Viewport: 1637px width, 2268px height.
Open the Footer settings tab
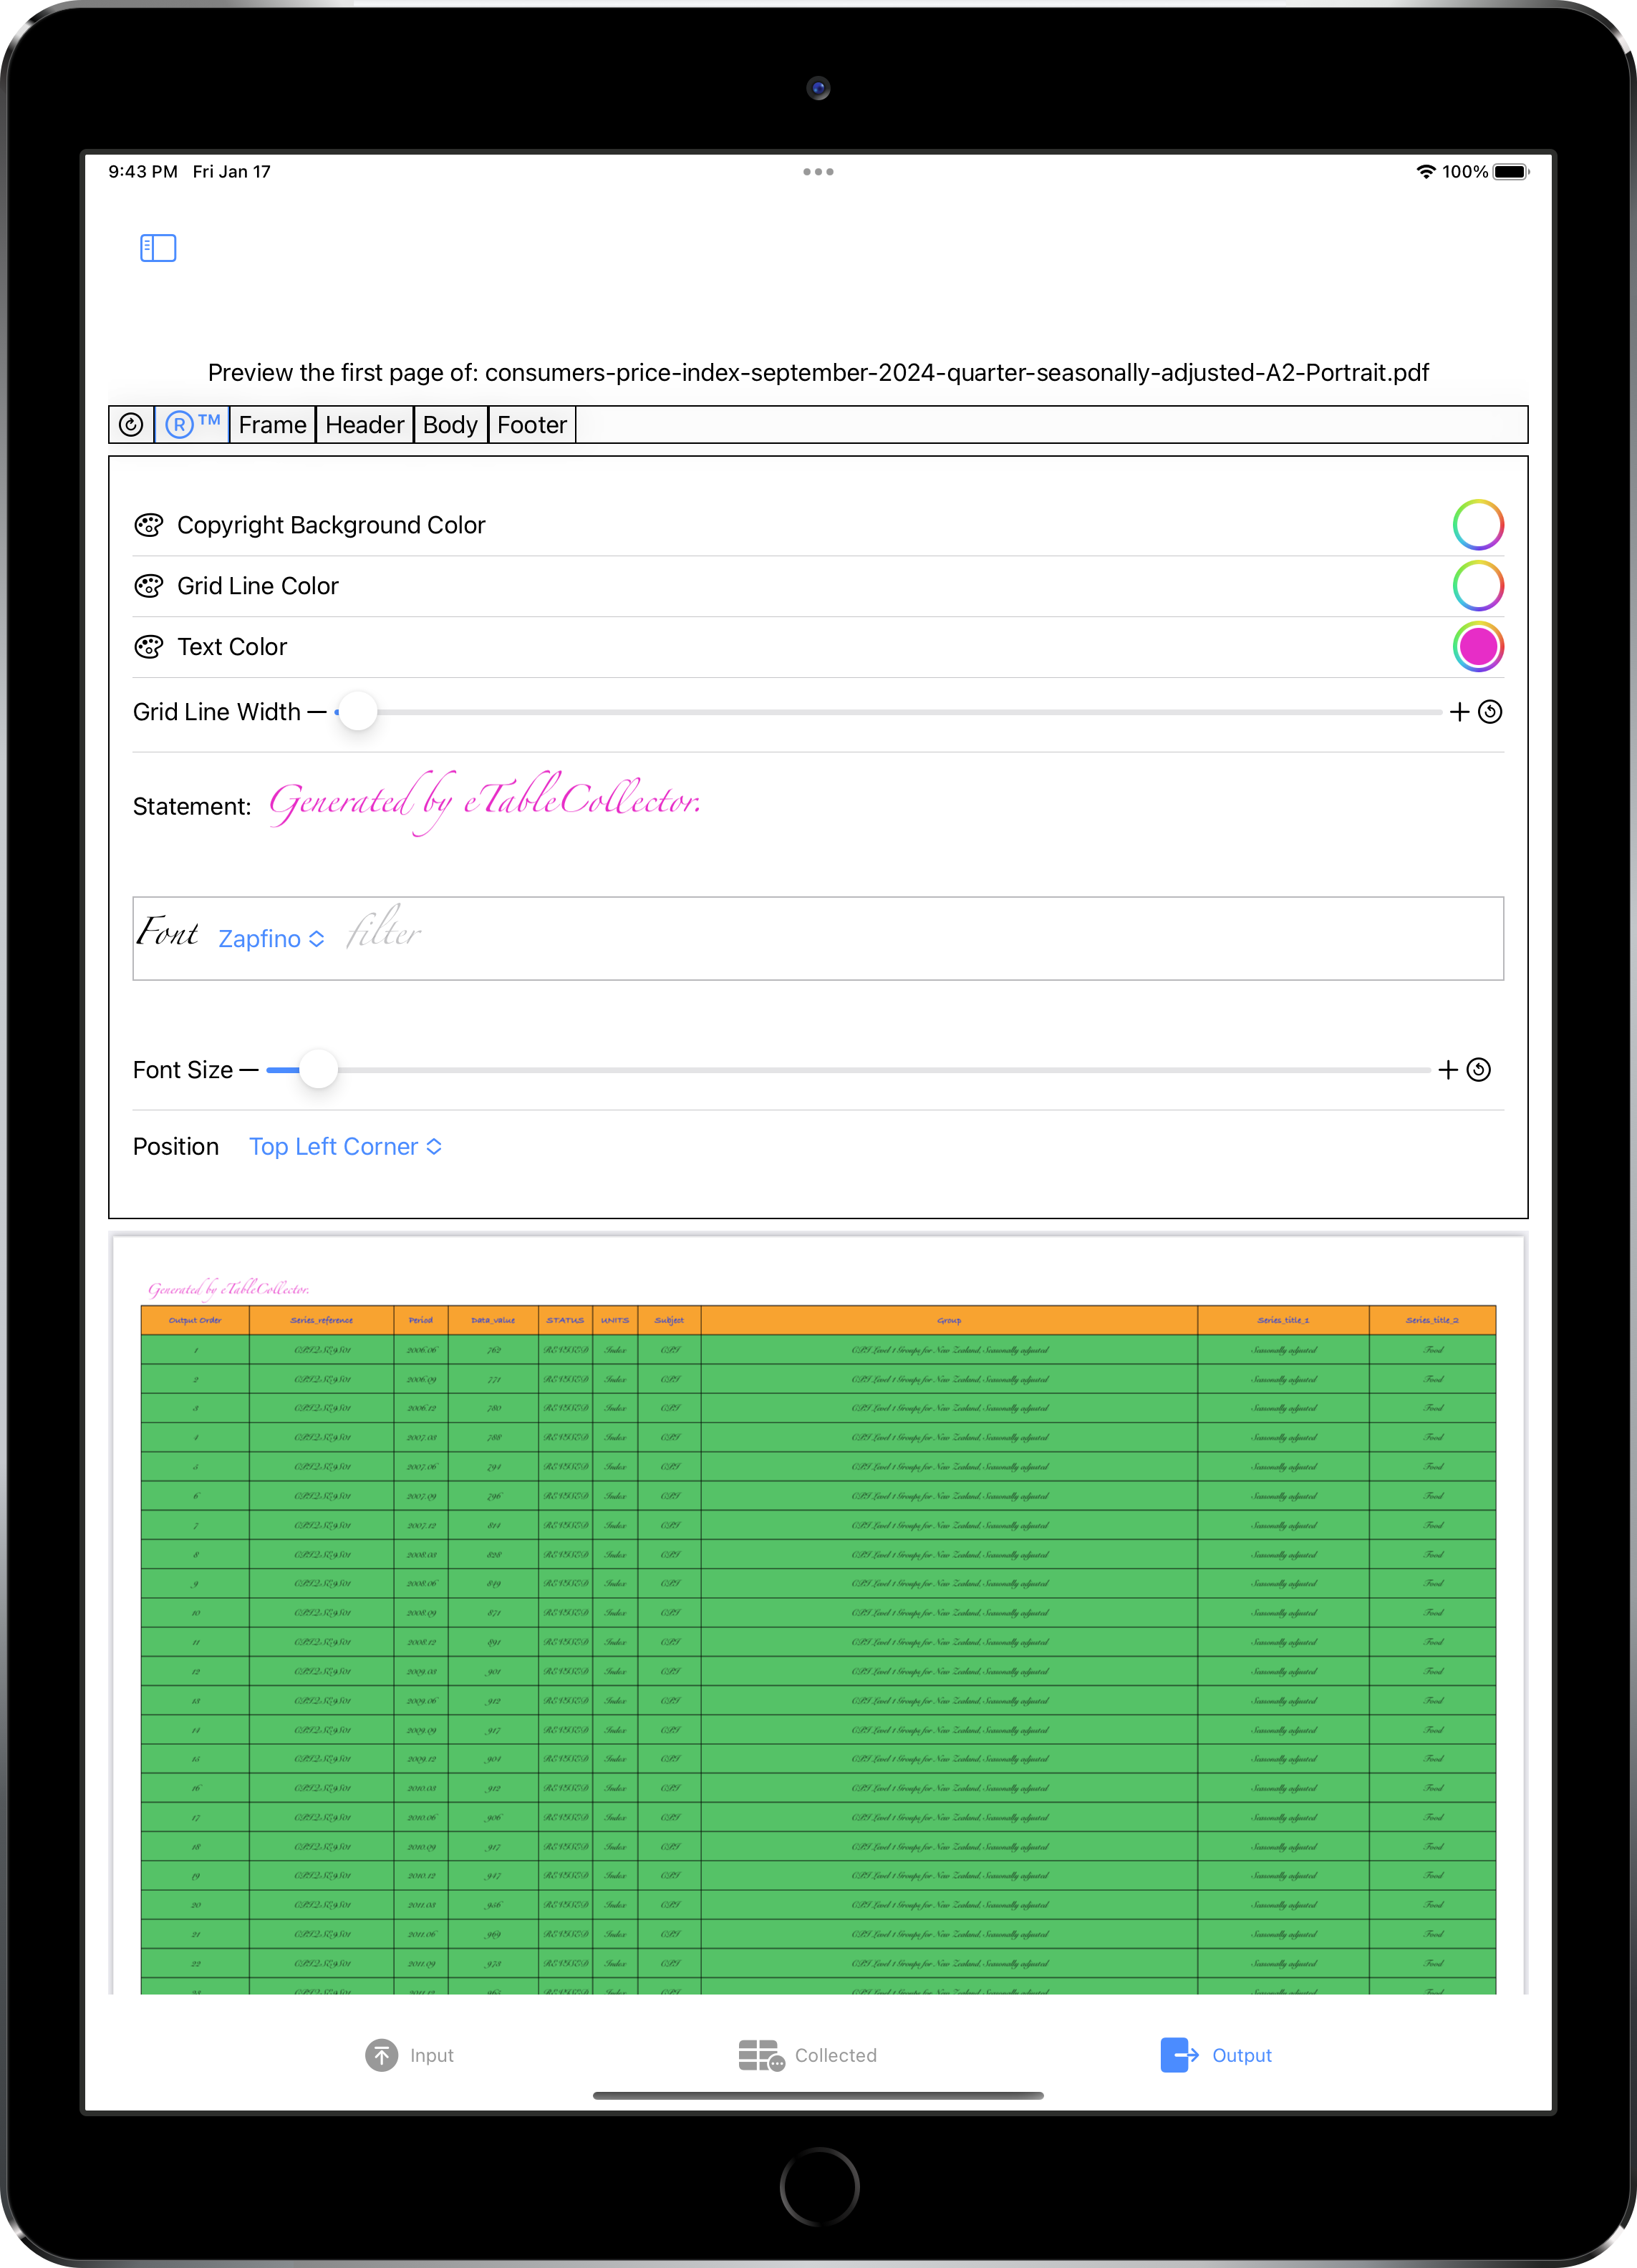[531, 425]
